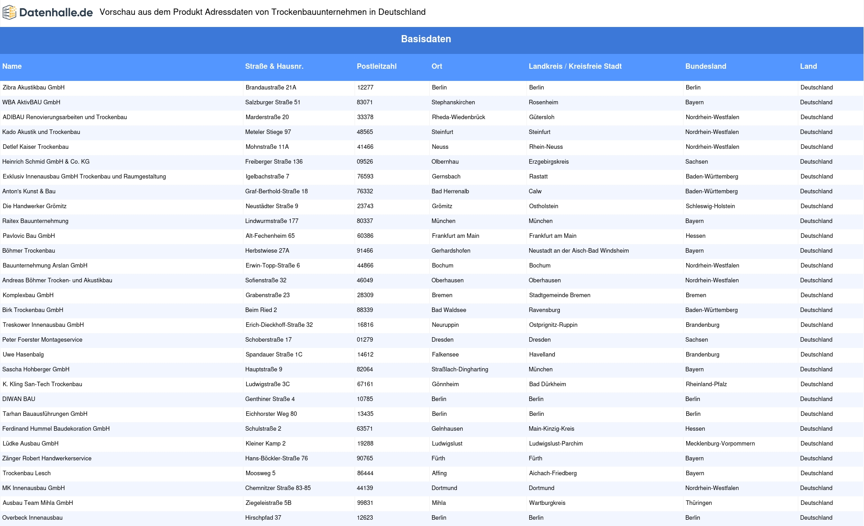Click postal code 09526
The image size is (864, 526).
365,162
